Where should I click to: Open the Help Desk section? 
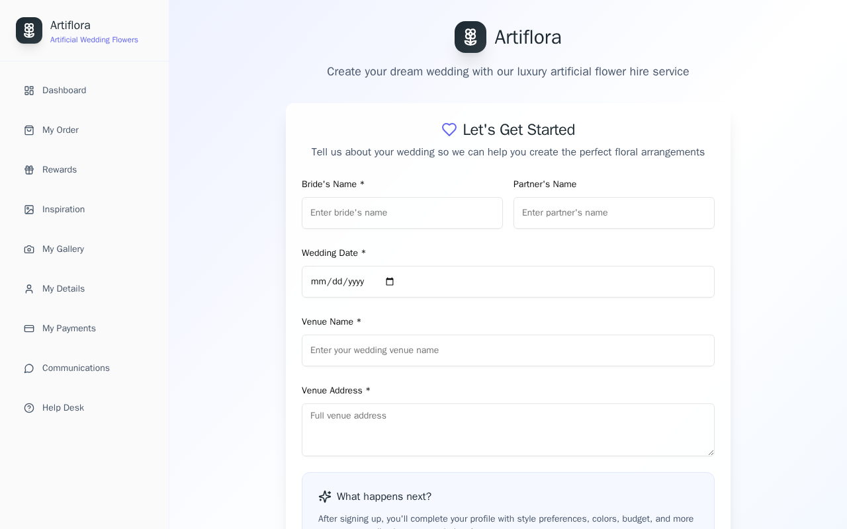(63, 408)
